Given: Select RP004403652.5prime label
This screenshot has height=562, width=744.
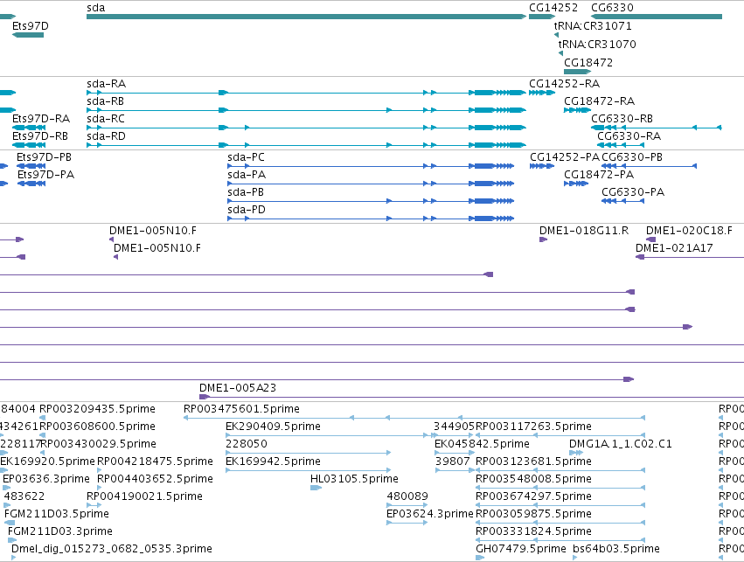Looking at the screenshot, I should pos(155,480).
